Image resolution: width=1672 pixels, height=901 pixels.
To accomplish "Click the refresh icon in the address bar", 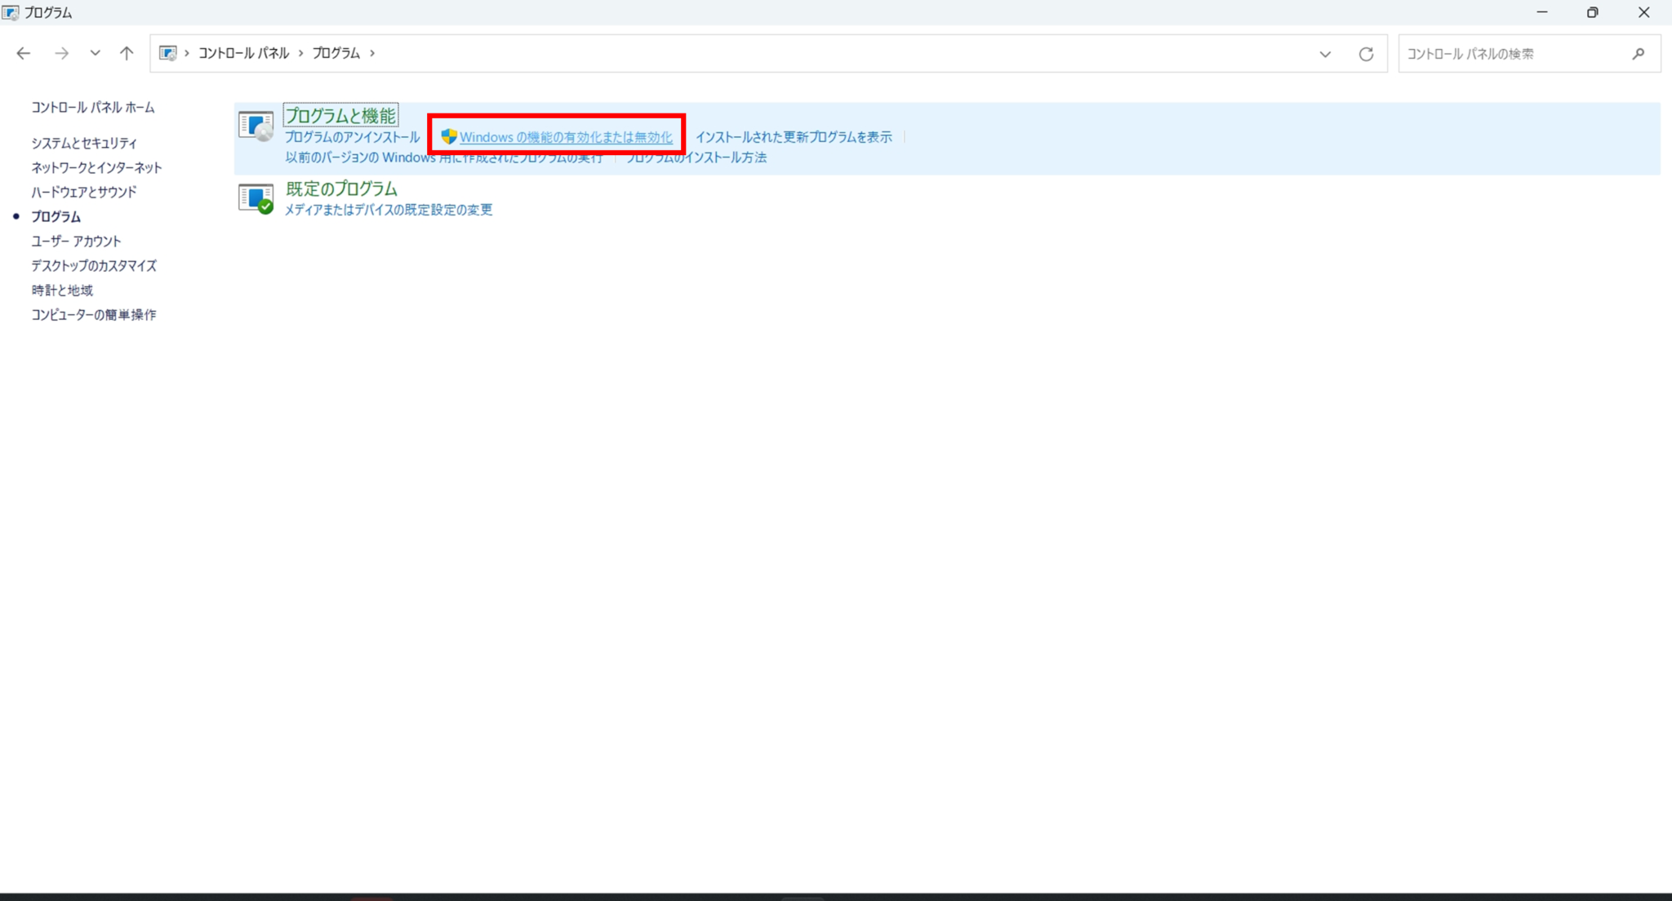I will (x=1367, y=53).
